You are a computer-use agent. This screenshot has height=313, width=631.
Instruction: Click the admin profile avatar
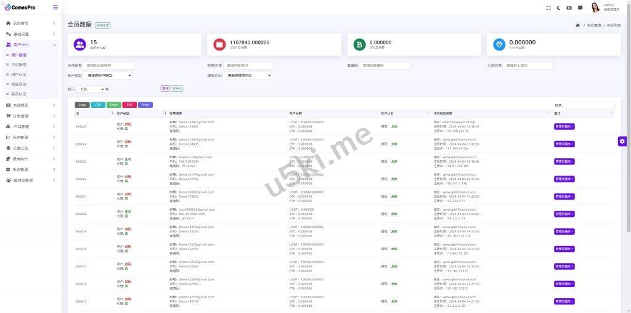(x=595, y=7)
